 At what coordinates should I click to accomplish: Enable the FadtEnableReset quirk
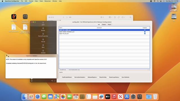coord(61,77)
